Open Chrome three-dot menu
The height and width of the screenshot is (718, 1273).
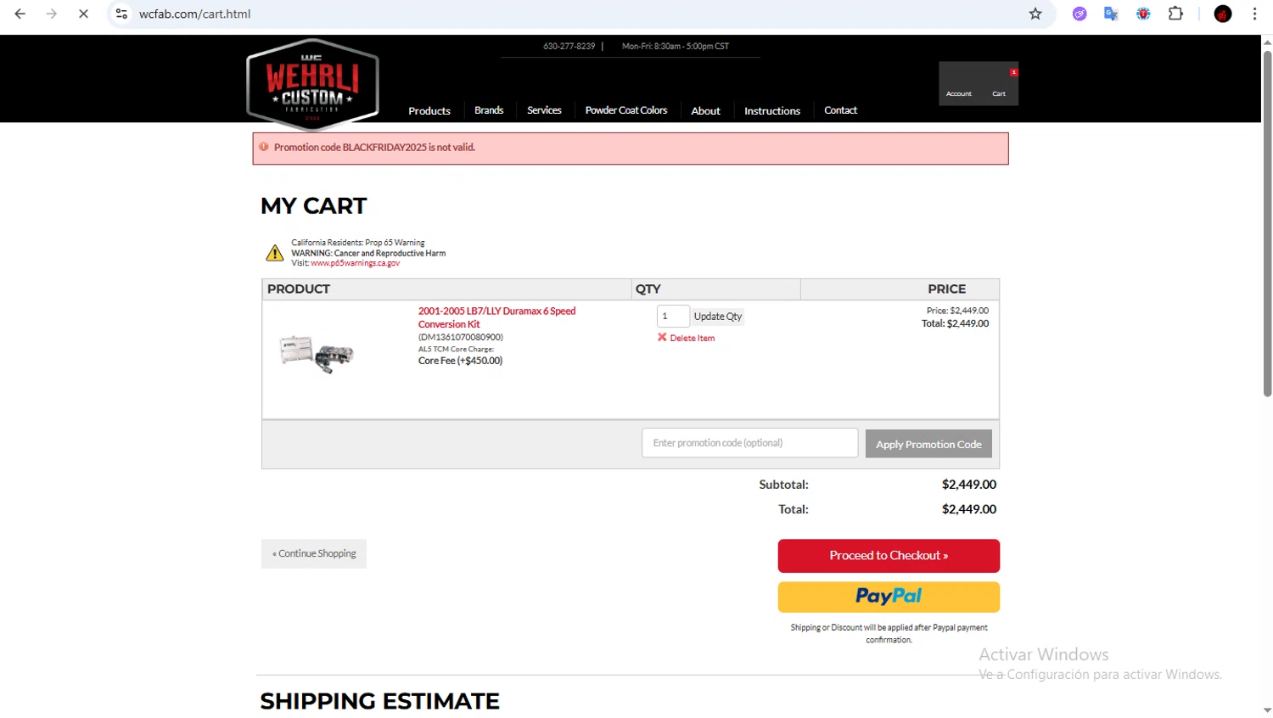[1254, 14]
